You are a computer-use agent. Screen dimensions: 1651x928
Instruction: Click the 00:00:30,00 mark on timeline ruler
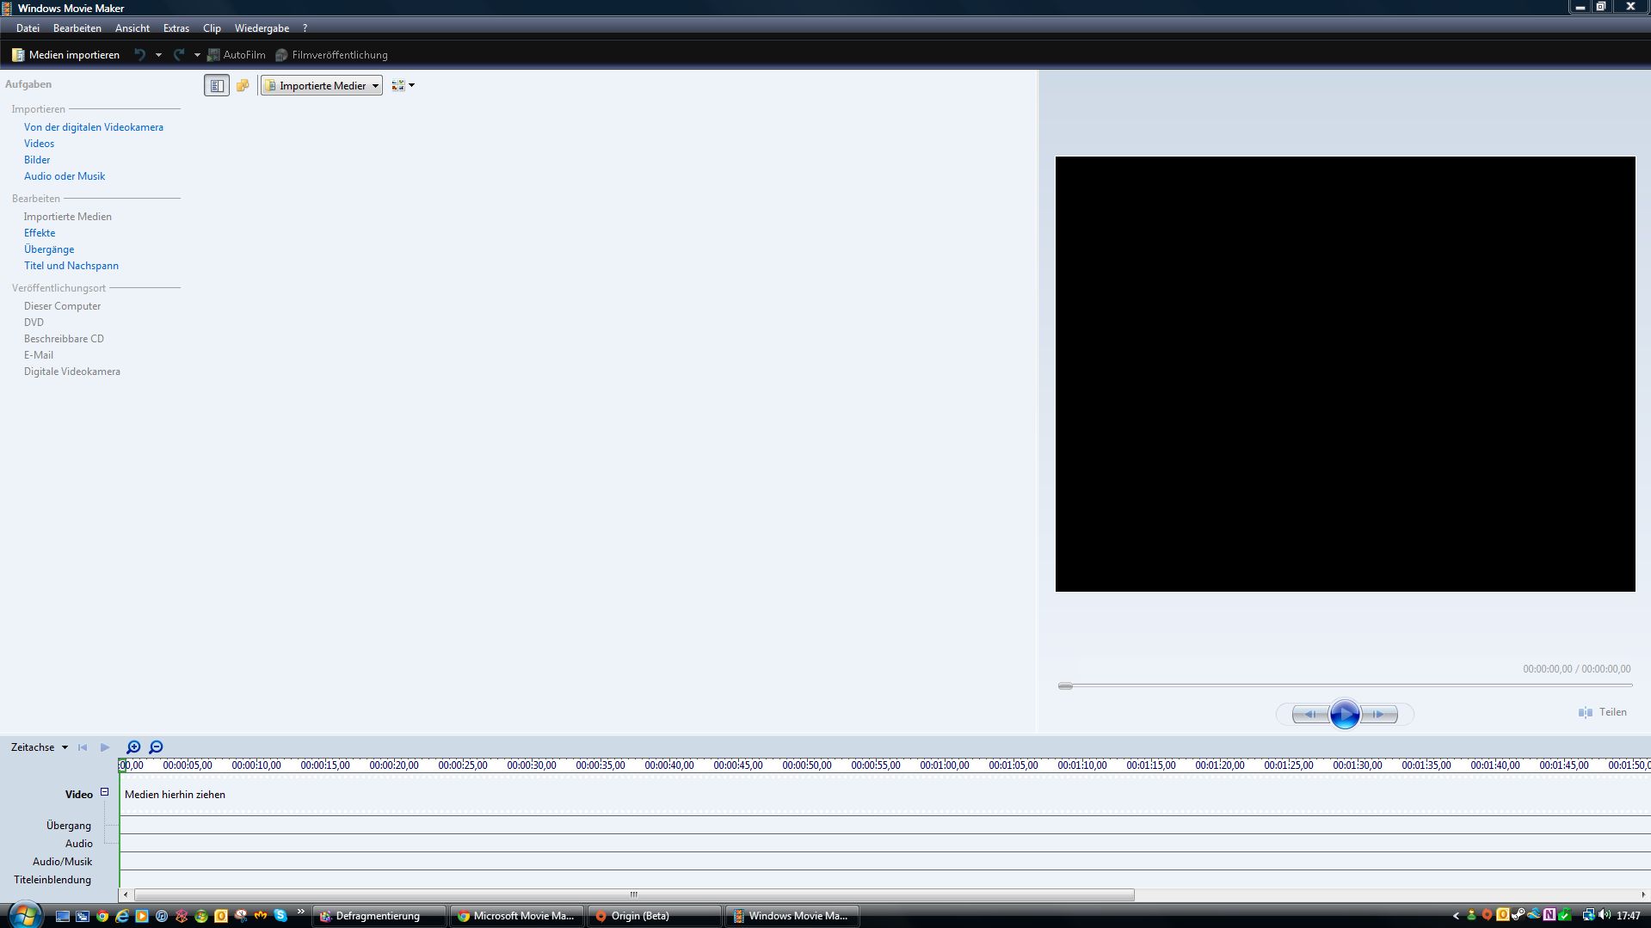[532, 765]
